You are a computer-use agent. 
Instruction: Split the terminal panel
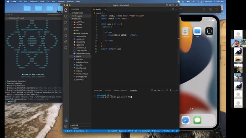[x=167, y=90]
